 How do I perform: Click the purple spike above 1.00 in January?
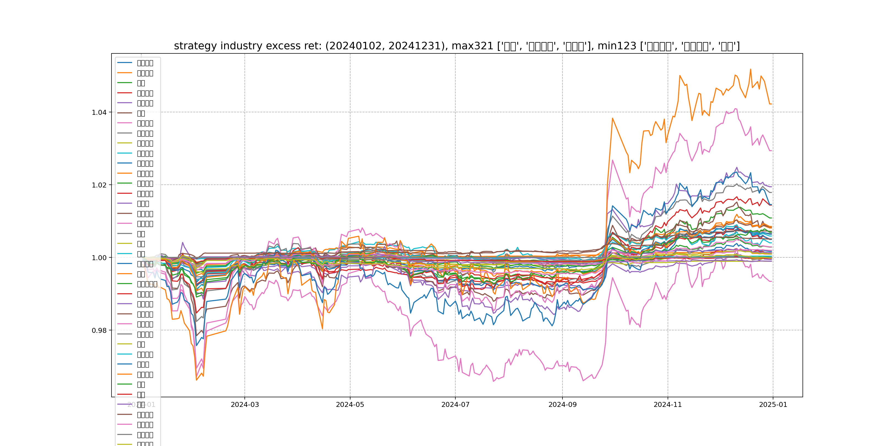(183, 242)
